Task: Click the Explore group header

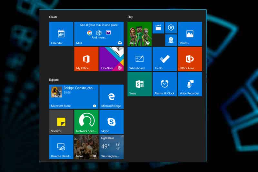Action: coord(54,80)
